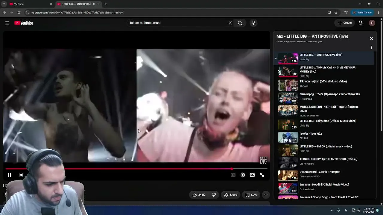The image size is (383, 215).
Task: Click the taskbar microphone tray icon
Action: (338, 210)
